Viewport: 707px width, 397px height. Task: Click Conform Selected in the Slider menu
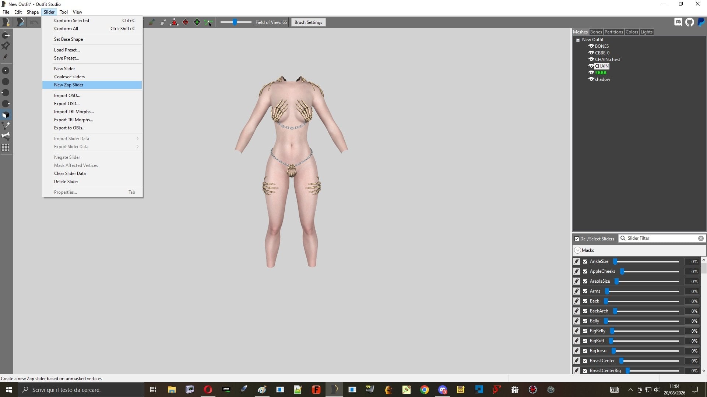pyautogui.click(x=92, y=21)
